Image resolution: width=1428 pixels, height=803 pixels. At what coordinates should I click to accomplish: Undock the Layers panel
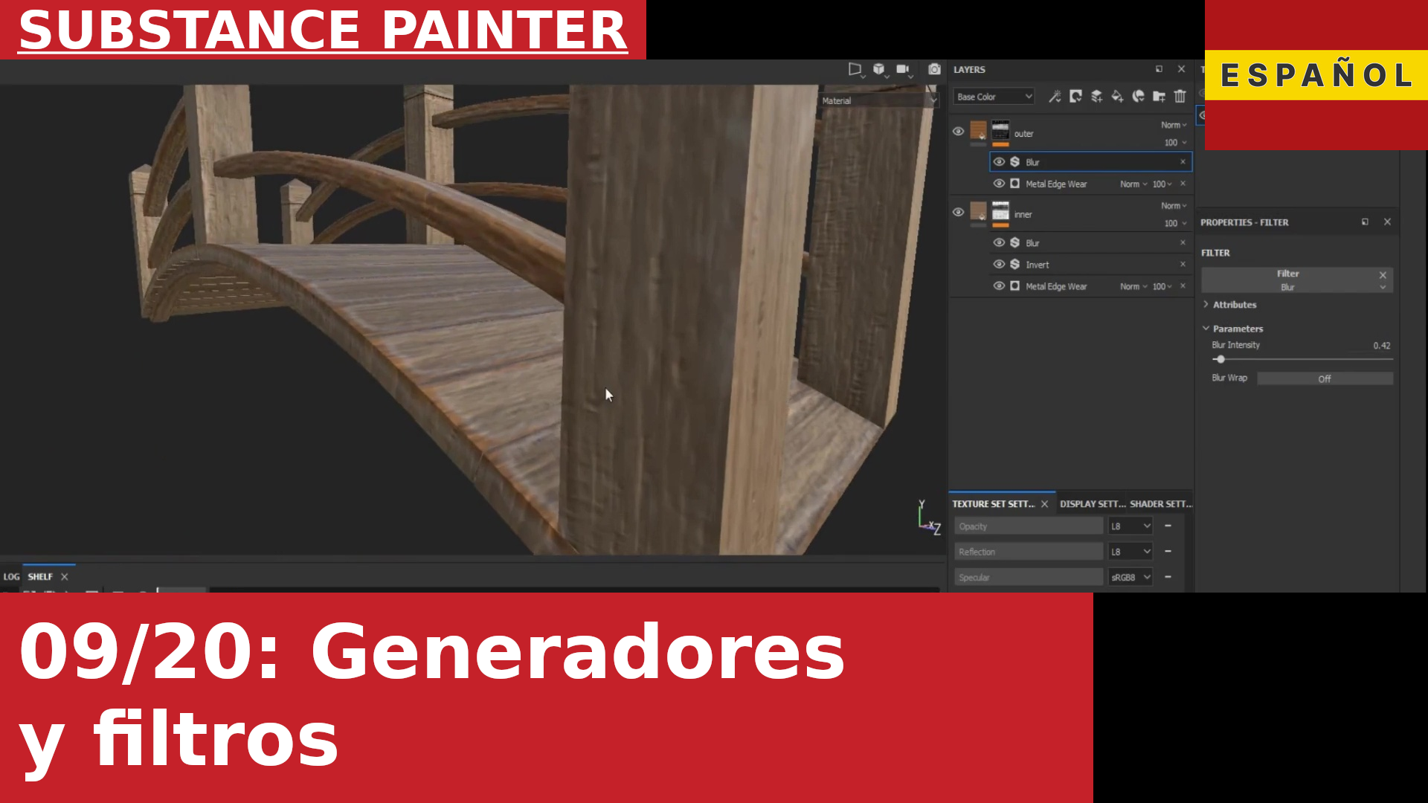1159,69
